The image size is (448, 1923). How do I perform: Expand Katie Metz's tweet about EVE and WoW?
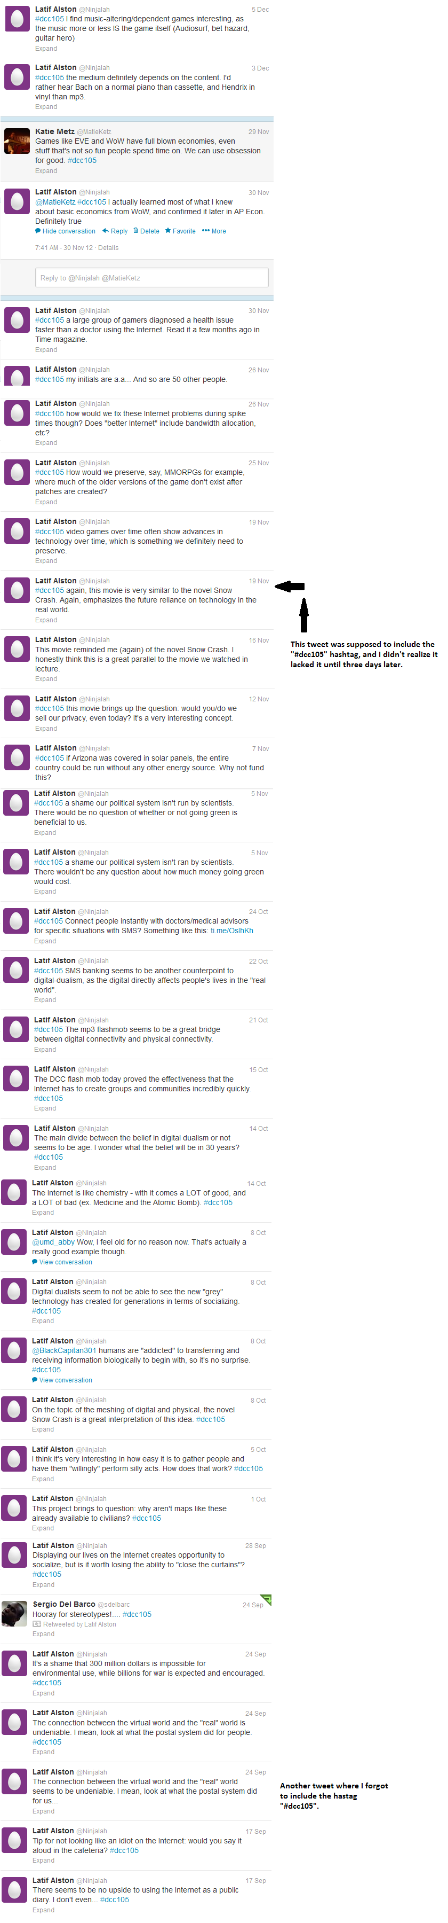(46, 171)
